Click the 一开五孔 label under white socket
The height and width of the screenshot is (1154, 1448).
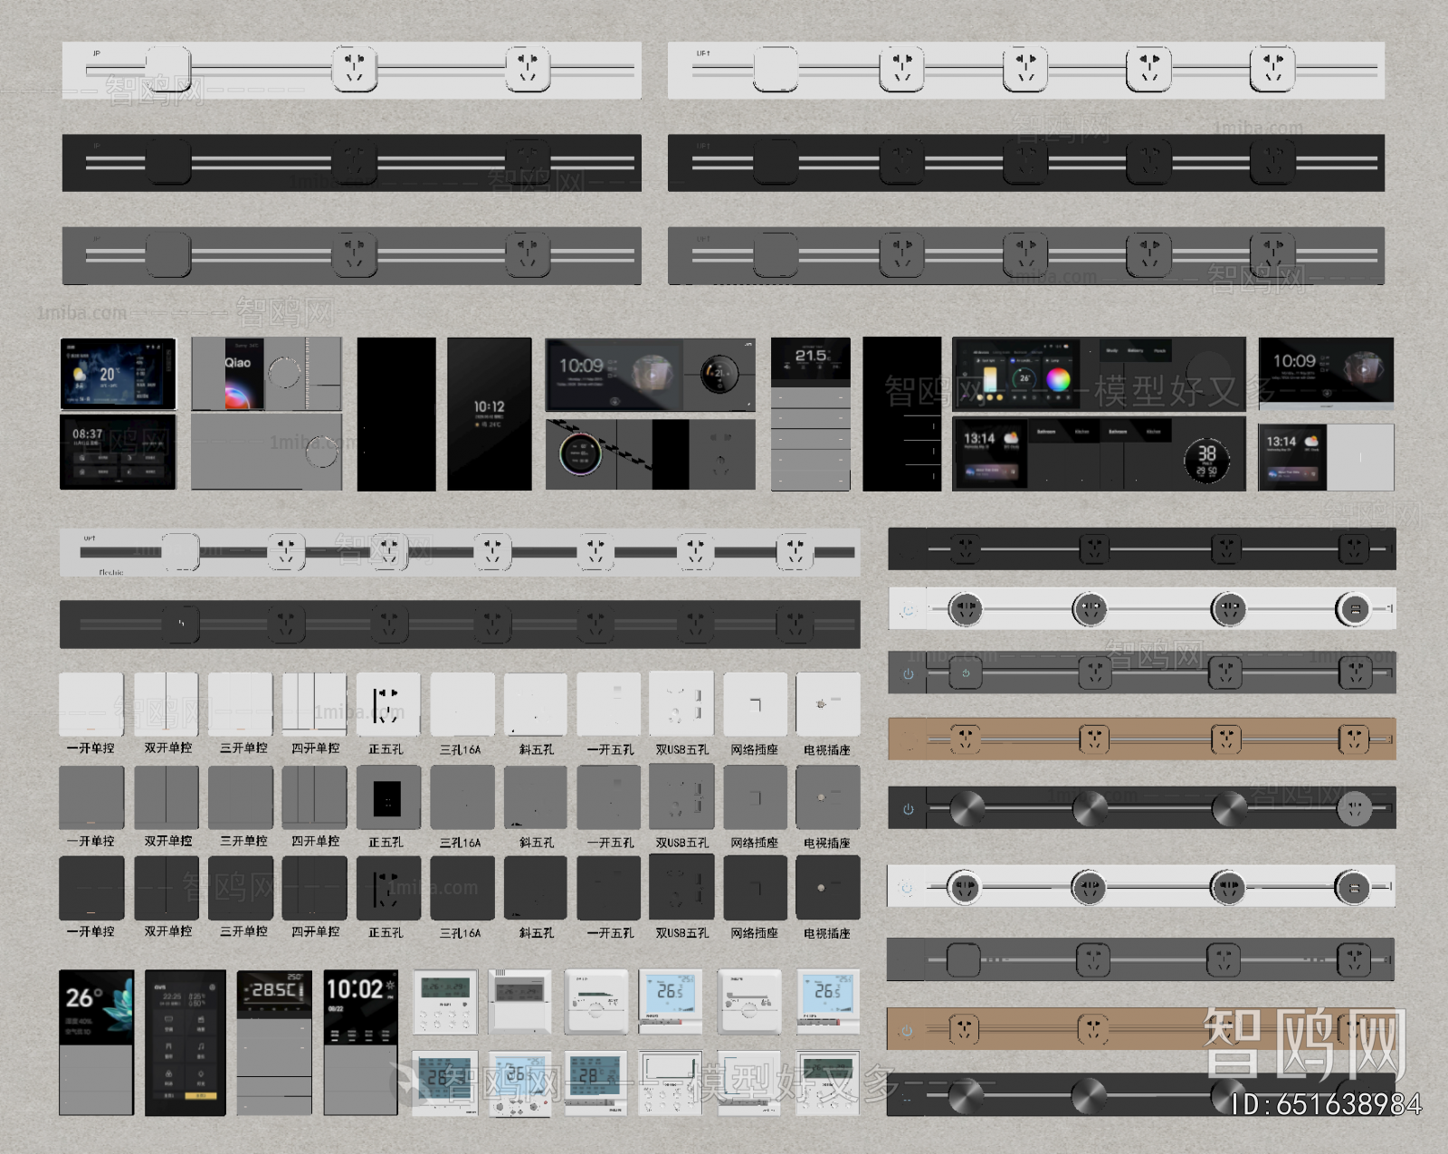pos(610,749)
